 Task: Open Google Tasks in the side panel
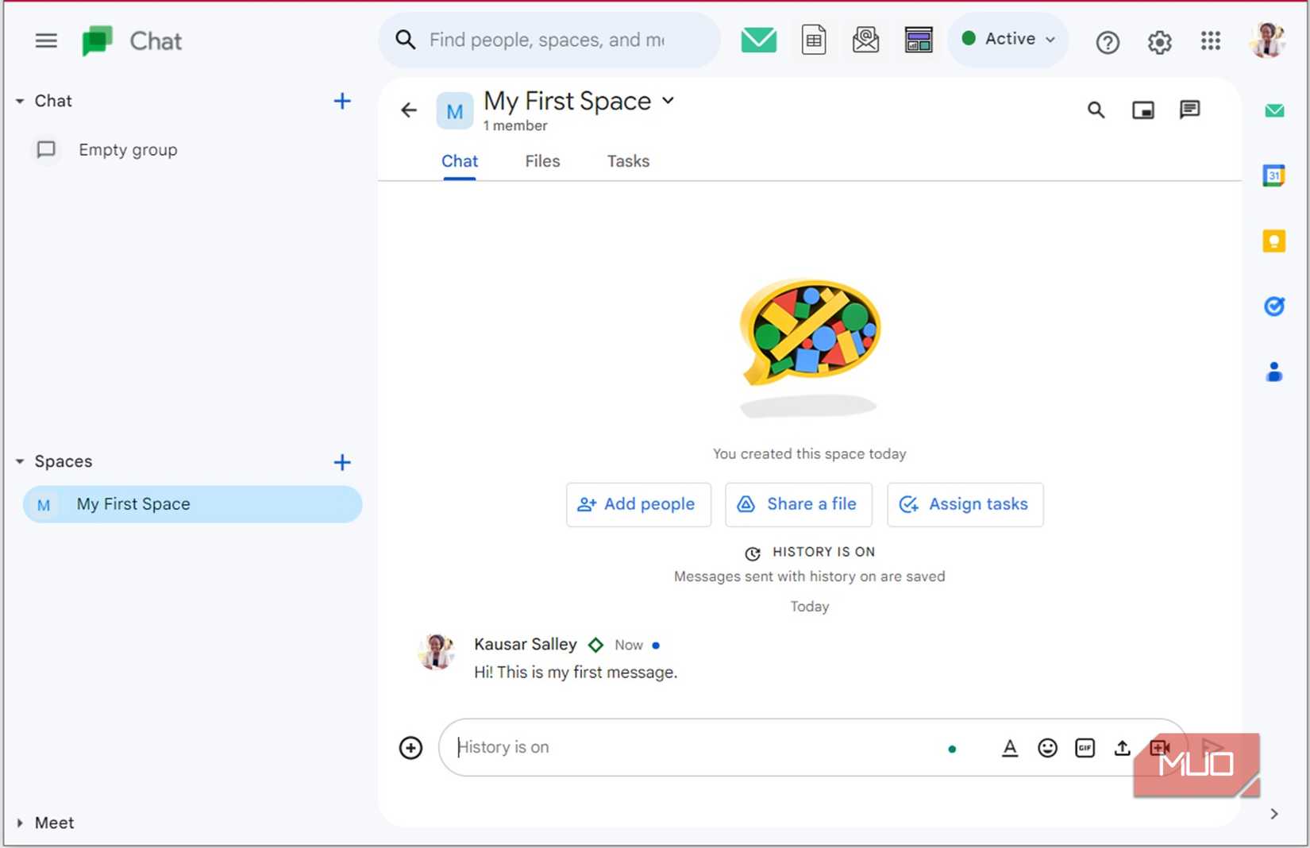[x=1273, y=306]
